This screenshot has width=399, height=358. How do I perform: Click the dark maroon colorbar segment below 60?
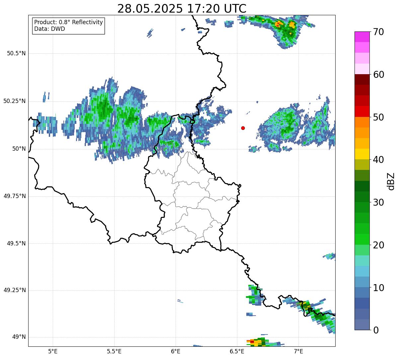coord(362,79)
